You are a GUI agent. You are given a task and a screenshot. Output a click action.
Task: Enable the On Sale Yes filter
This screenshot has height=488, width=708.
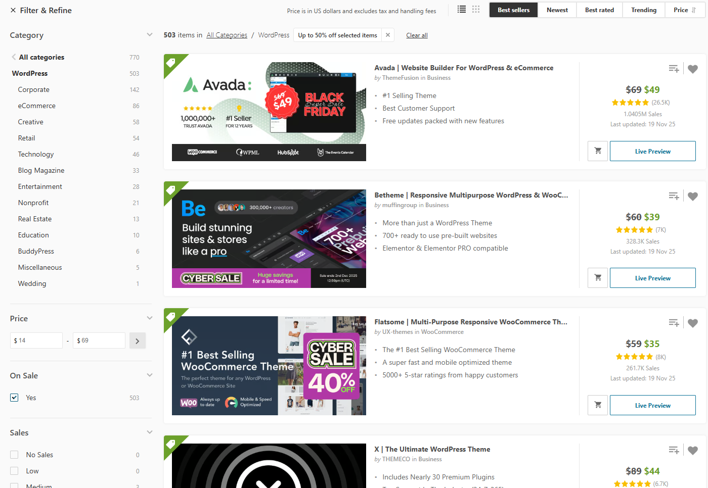(x=14, y=398)
